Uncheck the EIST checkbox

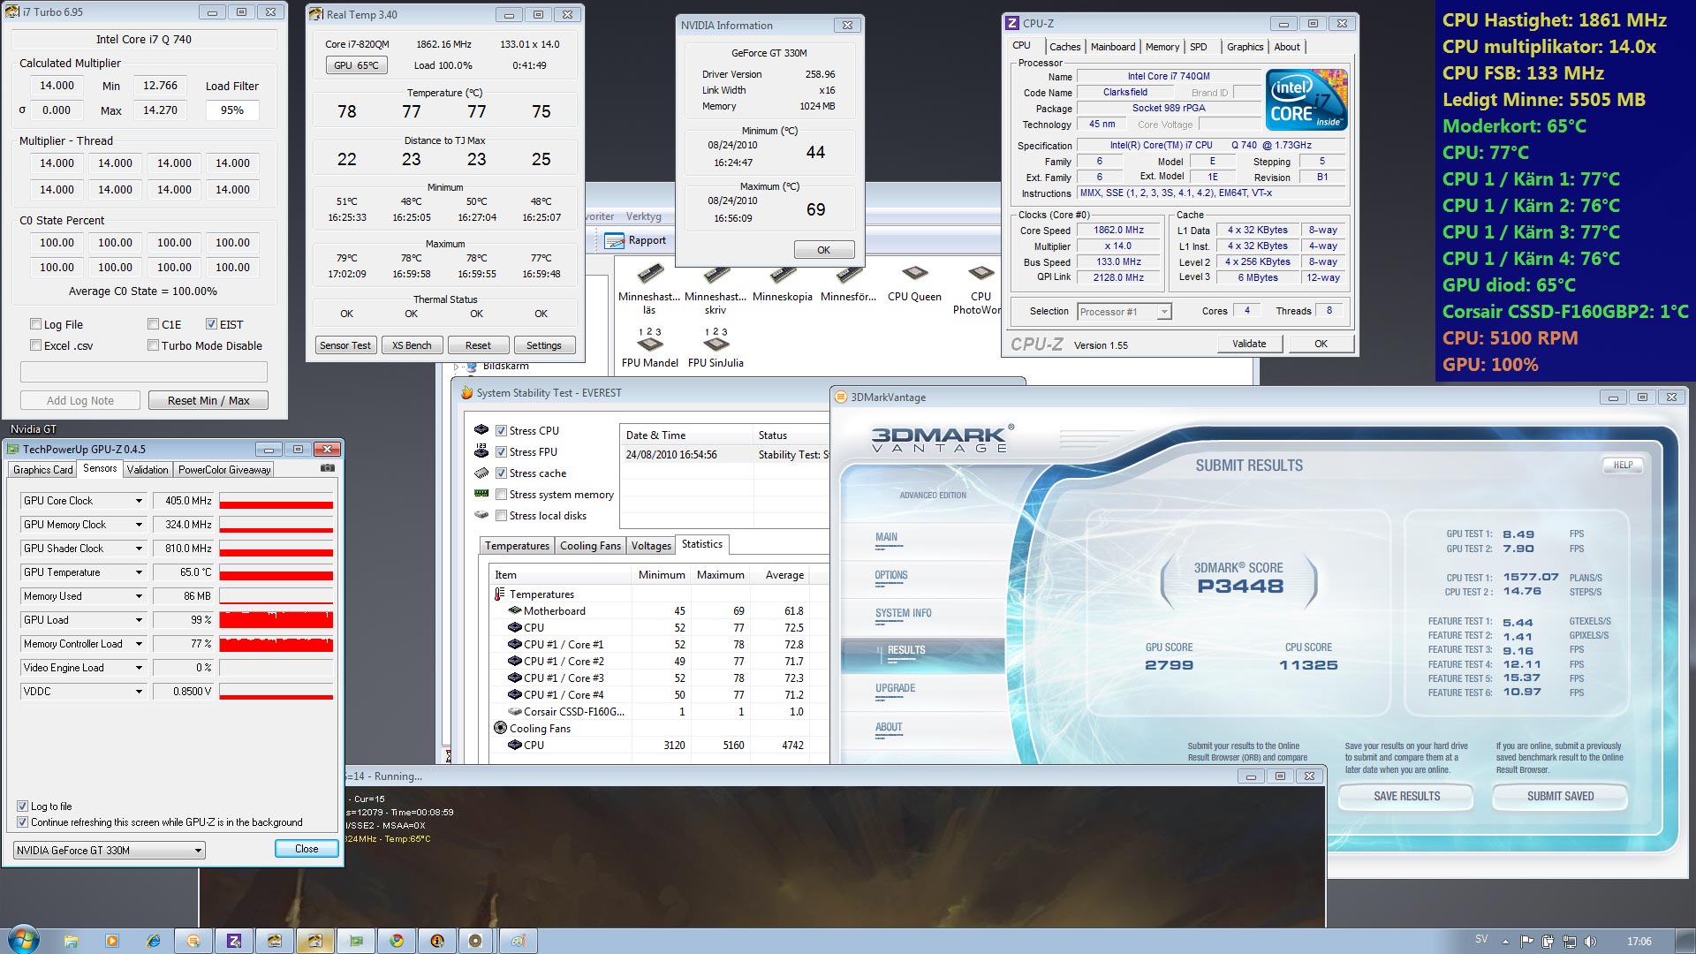tap(212, 324)
